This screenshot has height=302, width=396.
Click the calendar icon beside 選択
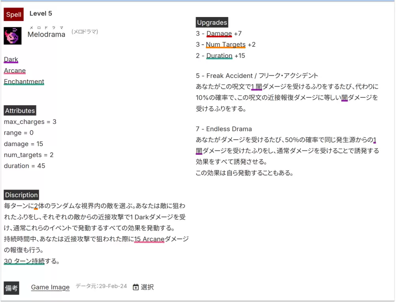coord(136,287)
